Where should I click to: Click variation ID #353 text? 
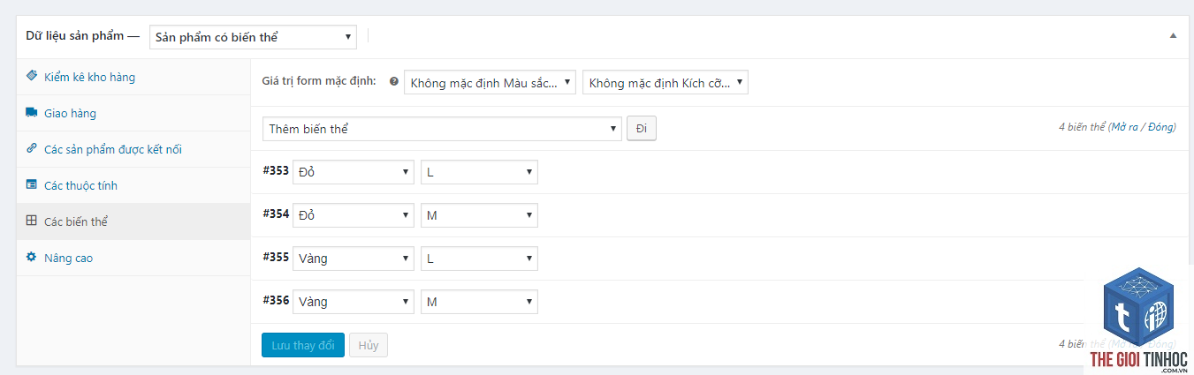coord(276,170)
